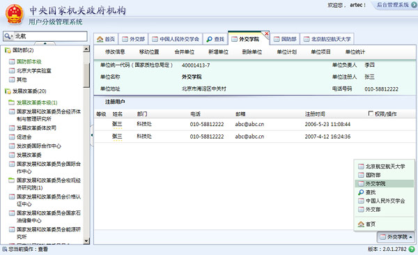Screen dimensions: 418x255
Task: Click tree scrollbar up arrow
Action: [86, 49]
